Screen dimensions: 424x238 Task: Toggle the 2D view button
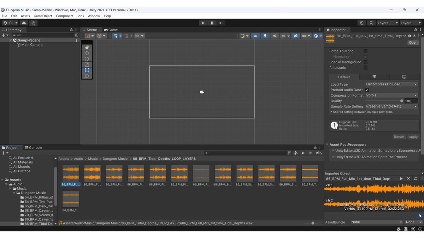click(x=255, y=36)
